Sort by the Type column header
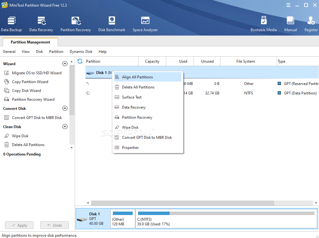The width and height of the screenshot is (319, 238). tap(298, 61)
